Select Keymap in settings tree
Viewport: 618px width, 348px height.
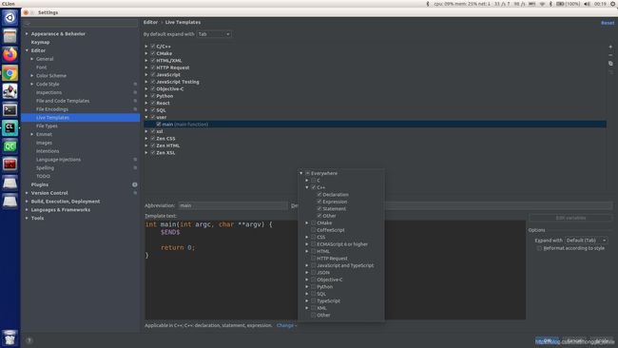(40, 42)
